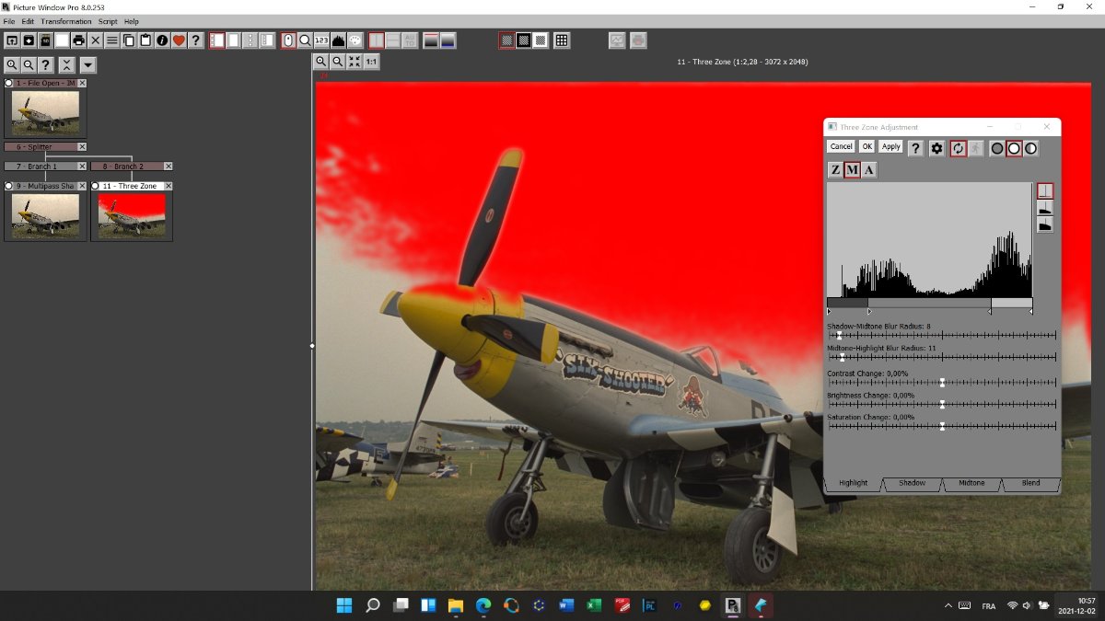The width and height of the screenshot is (1105, 621).
Task: Click the Apply button
Action: coord(890,147)
